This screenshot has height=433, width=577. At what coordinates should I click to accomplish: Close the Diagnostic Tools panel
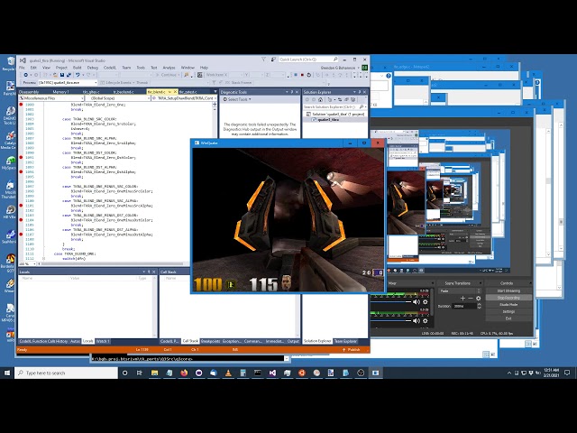click(297, 92)
